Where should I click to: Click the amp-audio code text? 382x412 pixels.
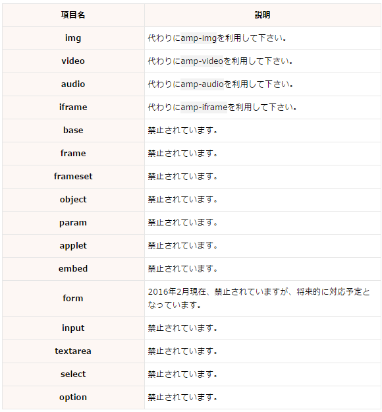pyautogui.click(x=202, y=84)
